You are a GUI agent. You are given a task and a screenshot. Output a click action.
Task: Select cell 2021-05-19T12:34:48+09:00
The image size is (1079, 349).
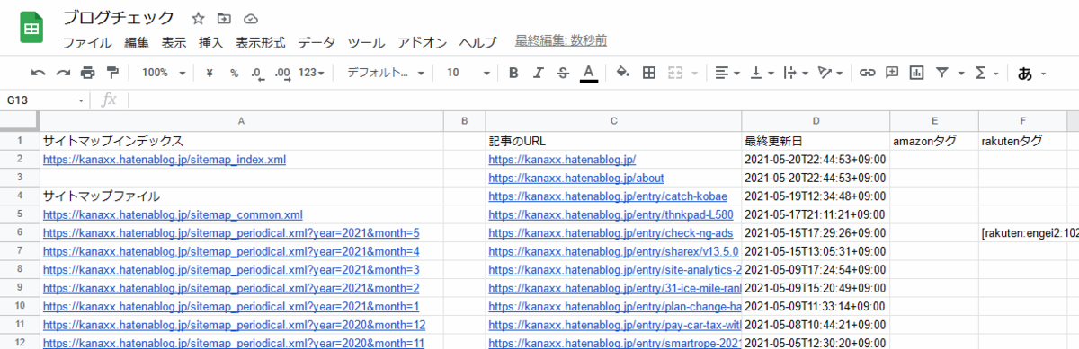816,196
